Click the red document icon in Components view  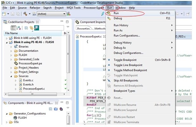click(x=61, y=109)
